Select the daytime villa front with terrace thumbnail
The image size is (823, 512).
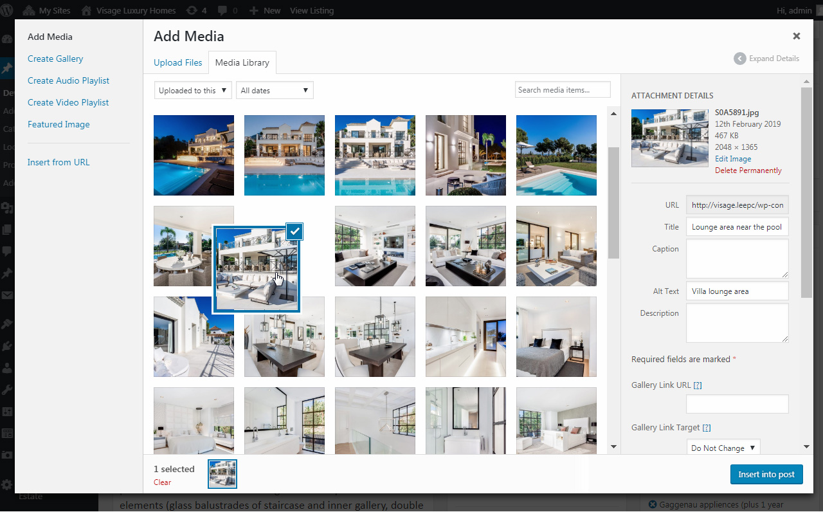(x=375, y=155)
